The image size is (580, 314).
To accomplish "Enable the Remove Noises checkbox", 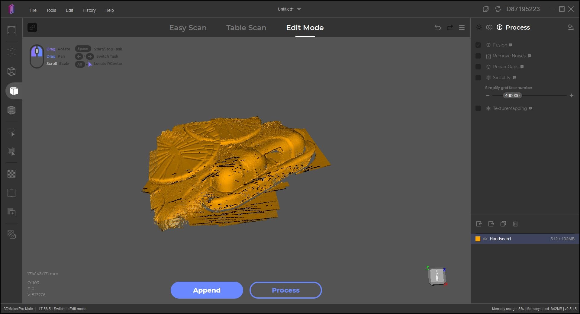I will coord(478,56).
